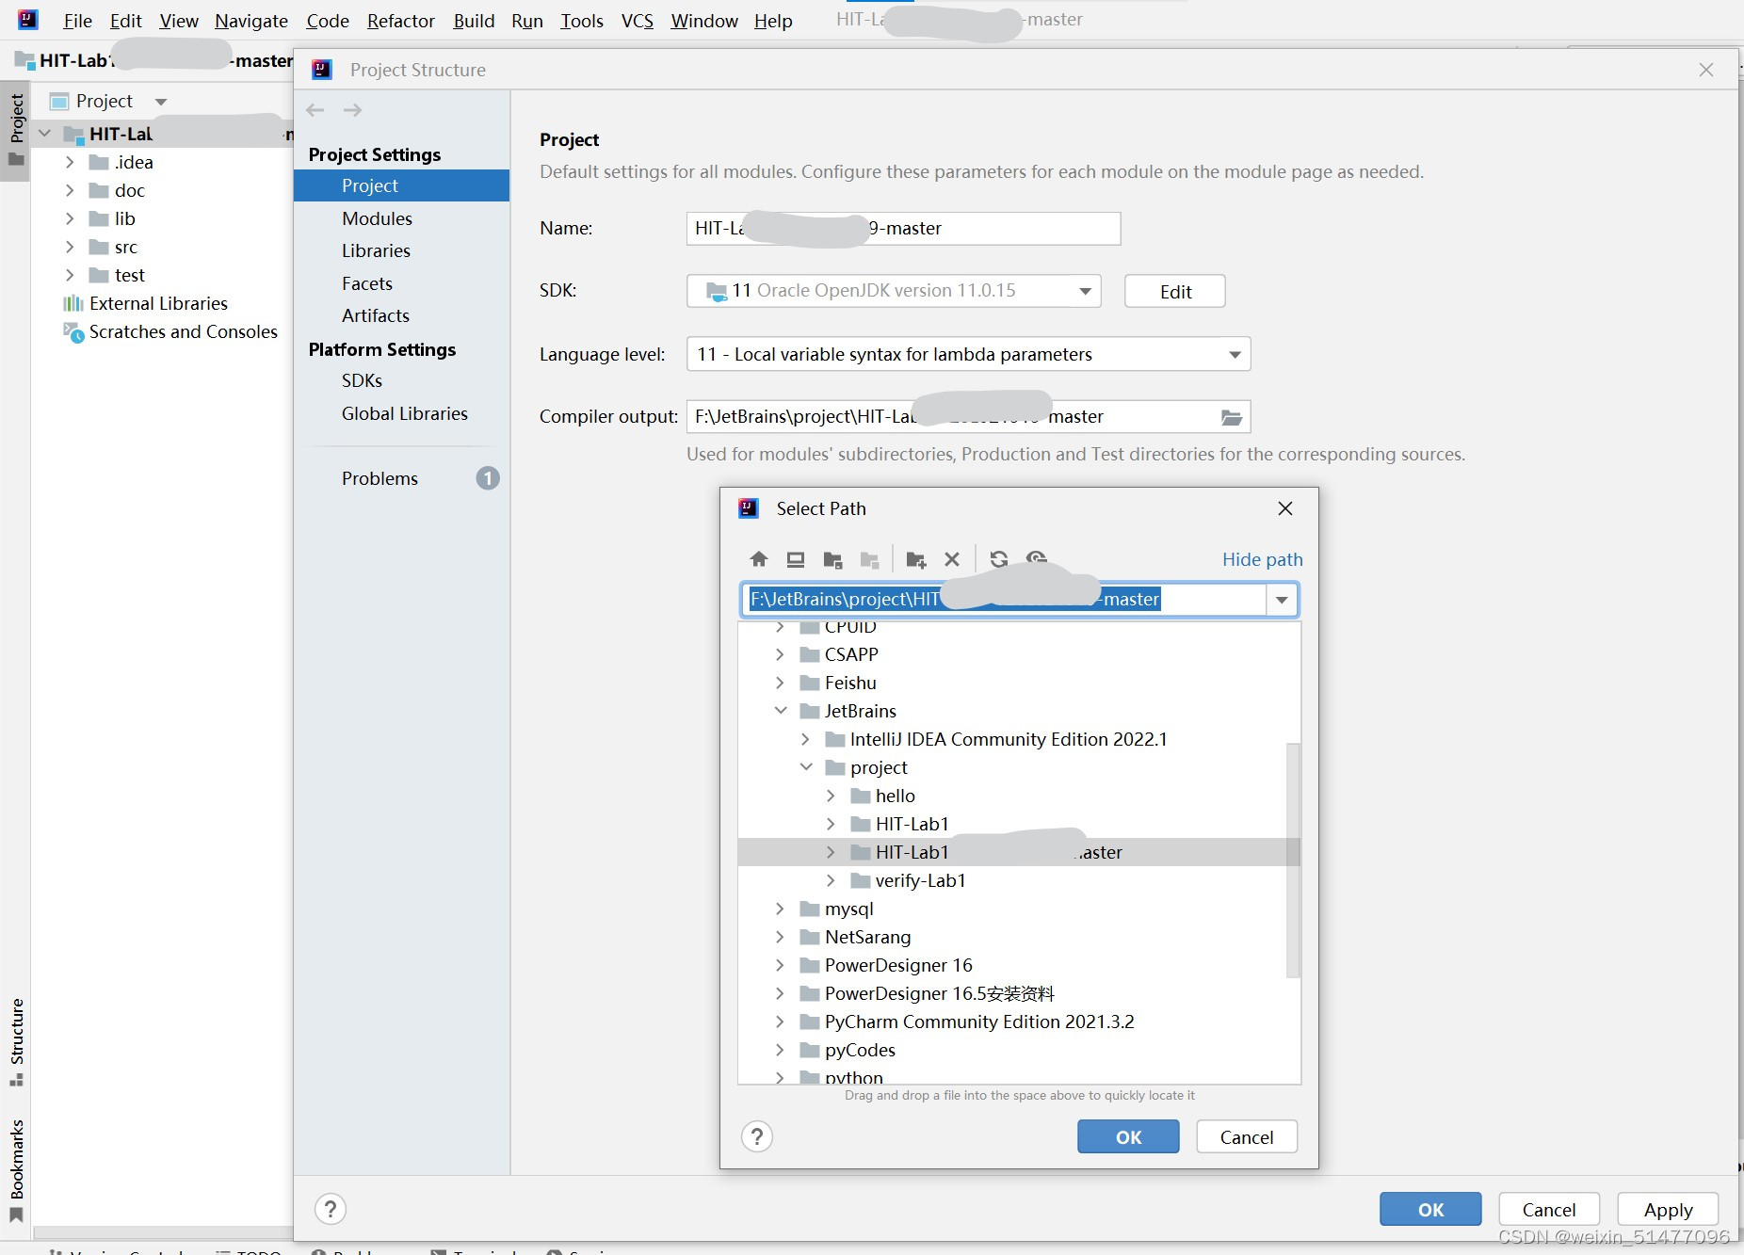The width and height of the screenshot is (1744, 1255).
Task: Click Hide path link
Action: (1262, 559)
